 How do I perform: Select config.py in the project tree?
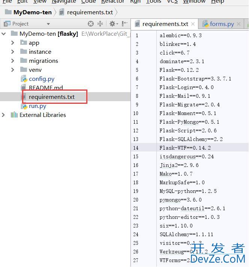pyautogui.click(x=42, y=79)
